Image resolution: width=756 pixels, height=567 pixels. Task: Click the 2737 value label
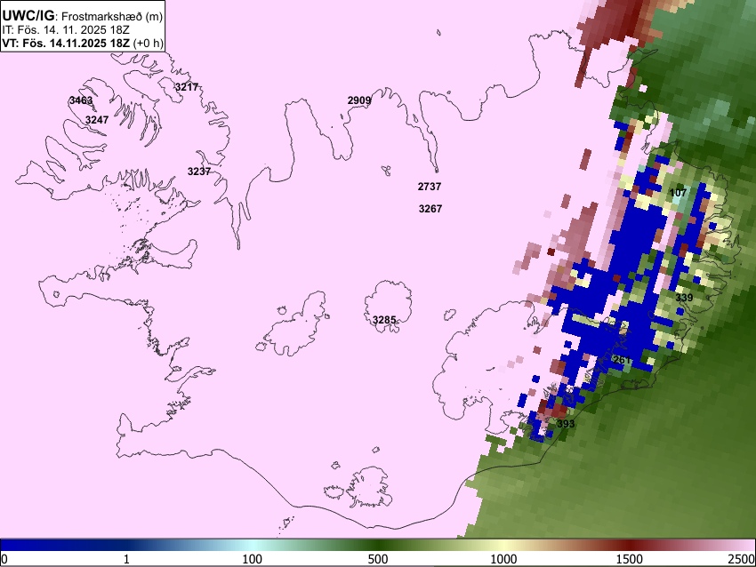[430, 187]
